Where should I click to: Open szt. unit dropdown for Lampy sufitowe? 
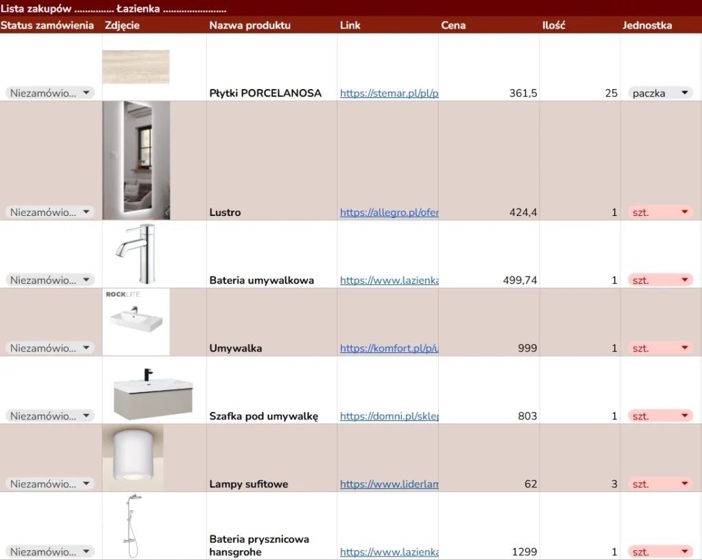point(660,484)
